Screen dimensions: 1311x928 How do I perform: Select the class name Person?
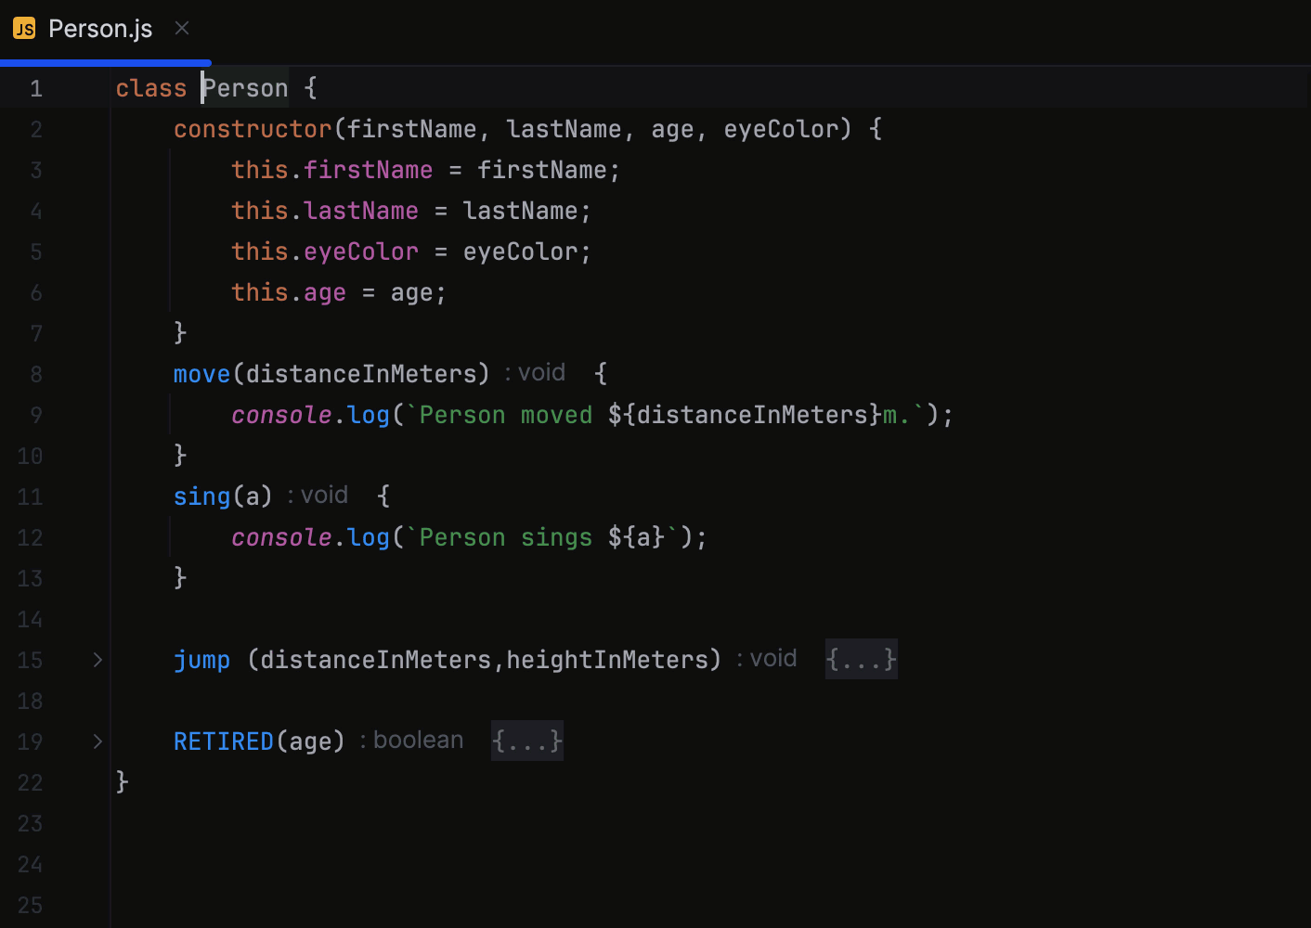click(244, 87)
